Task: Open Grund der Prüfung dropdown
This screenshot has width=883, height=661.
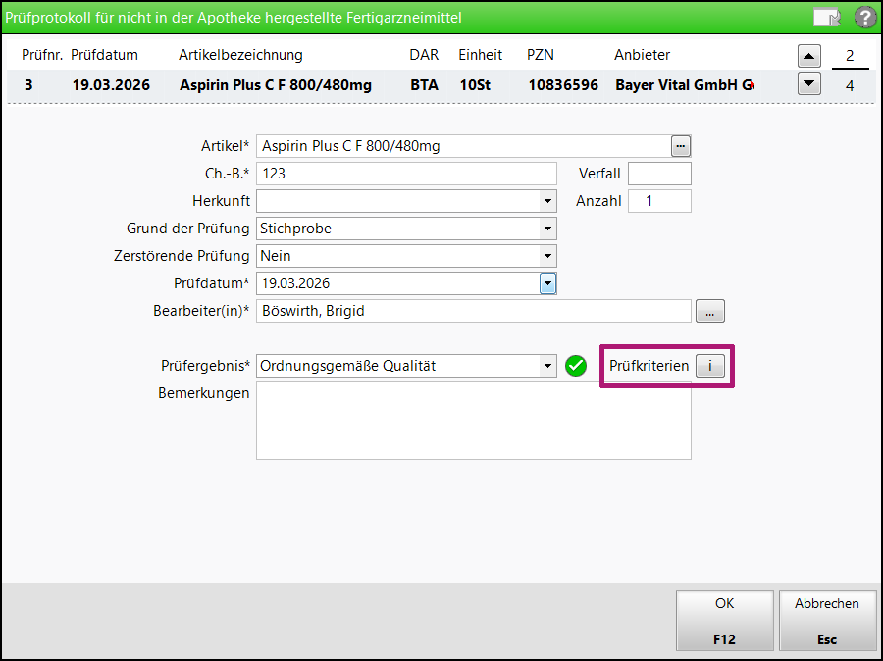Action: coord(547,229)
